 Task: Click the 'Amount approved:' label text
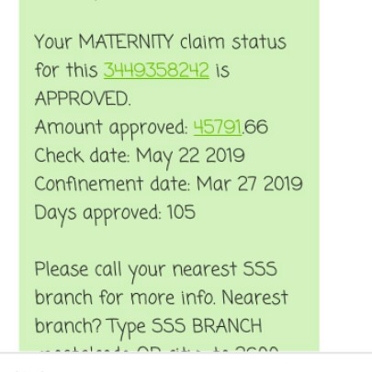pyautogui.click(x=111, y=128)
